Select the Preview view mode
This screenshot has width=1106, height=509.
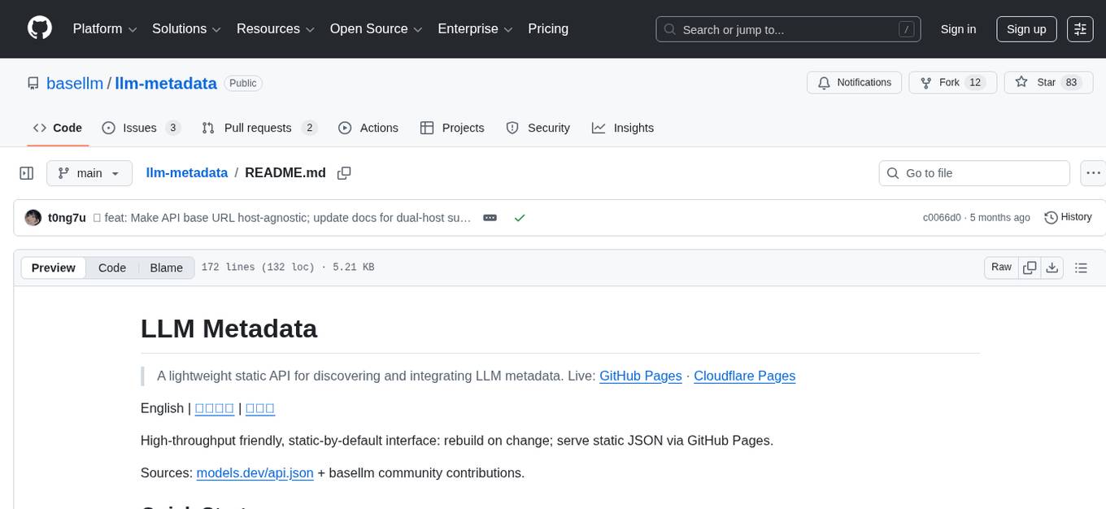(x=53, y=268)
